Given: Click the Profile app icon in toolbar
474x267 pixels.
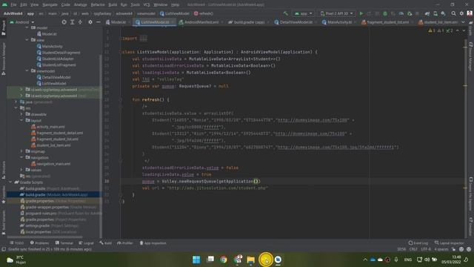Looking at the screenshot, I should [x=401, y=13].
